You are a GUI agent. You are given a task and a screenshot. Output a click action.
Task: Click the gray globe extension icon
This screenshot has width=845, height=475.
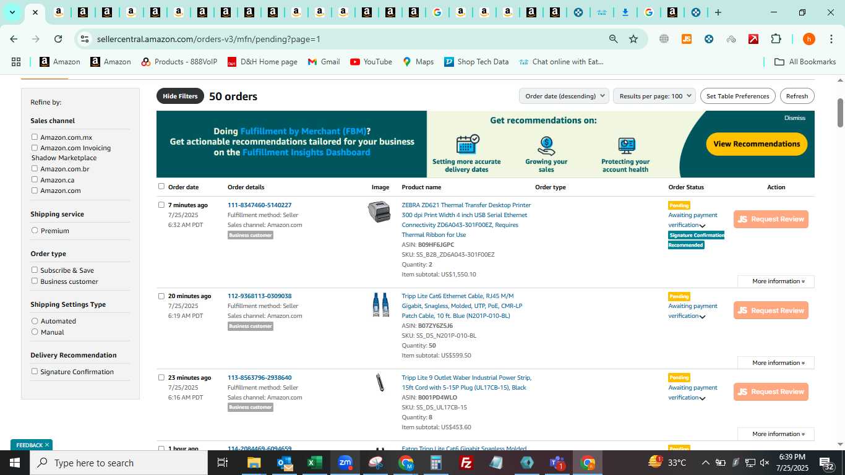pyautogui.click(x=664, y=39)
